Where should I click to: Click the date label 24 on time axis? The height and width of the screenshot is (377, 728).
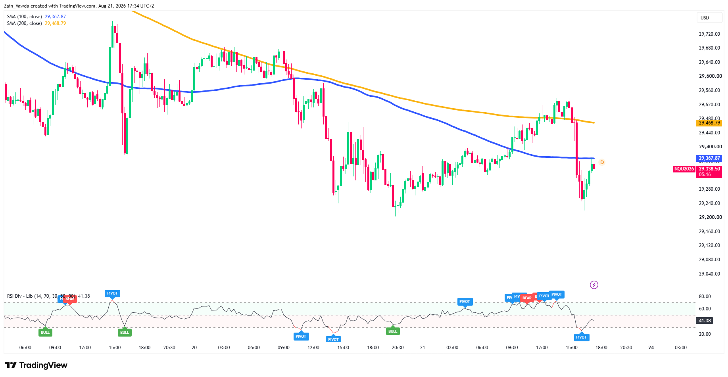pos(651,348)
